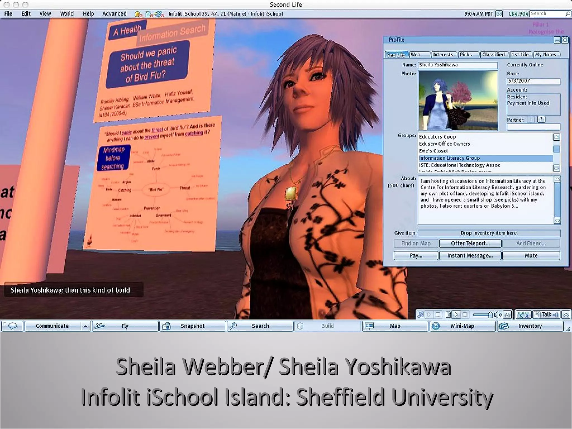Viewport: 572px width, 429px height.
Task: Open local chat with the speech bubble button
Action: point(12,326)
